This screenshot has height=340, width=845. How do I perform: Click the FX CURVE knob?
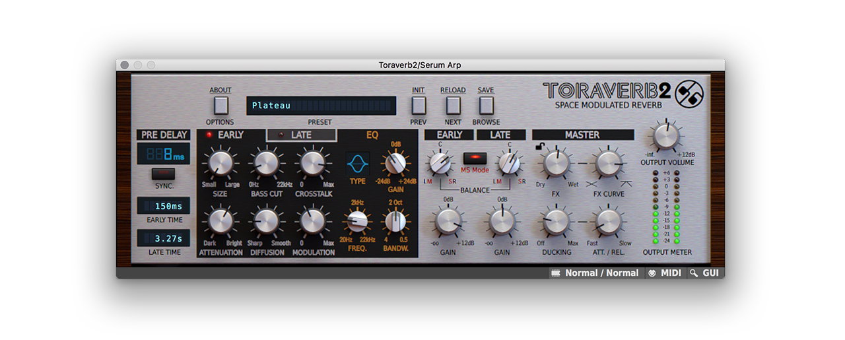click(x=608, y=162)
